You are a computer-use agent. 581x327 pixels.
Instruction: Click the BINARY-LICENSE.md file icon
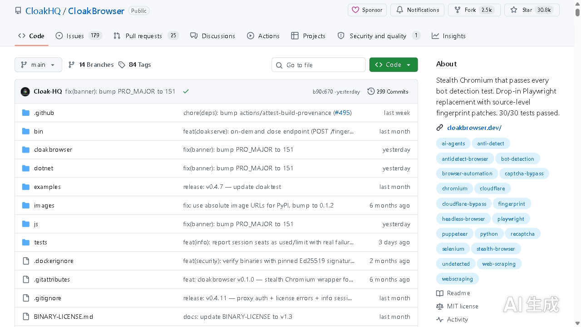click(x=26, y=317)
